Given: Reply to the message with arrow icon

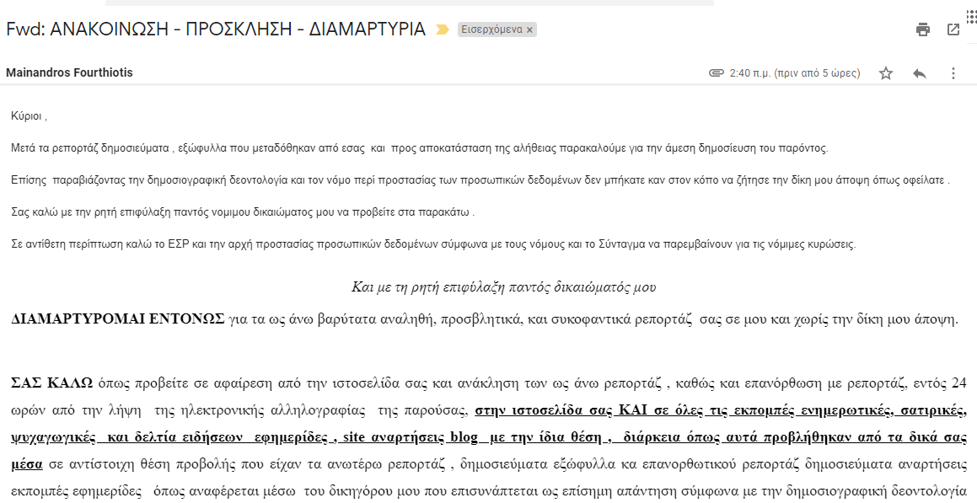Looking at the screenshot, I should (x=920, y=73).
